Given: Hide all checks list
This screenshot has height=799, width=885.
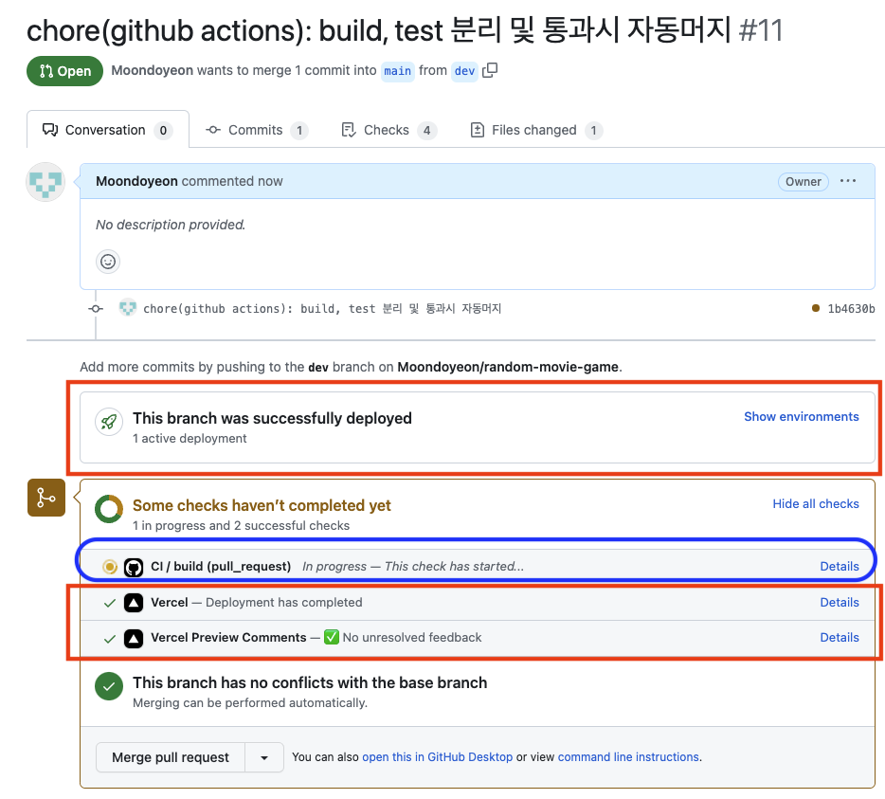Looking at the screenshot, I should tap(815, 504).
